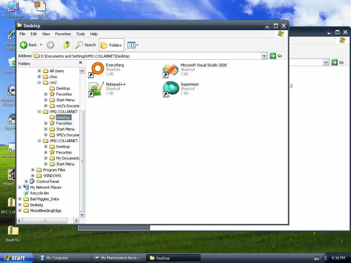Expand the Bad Piggies_Data folder

(20, 199)
